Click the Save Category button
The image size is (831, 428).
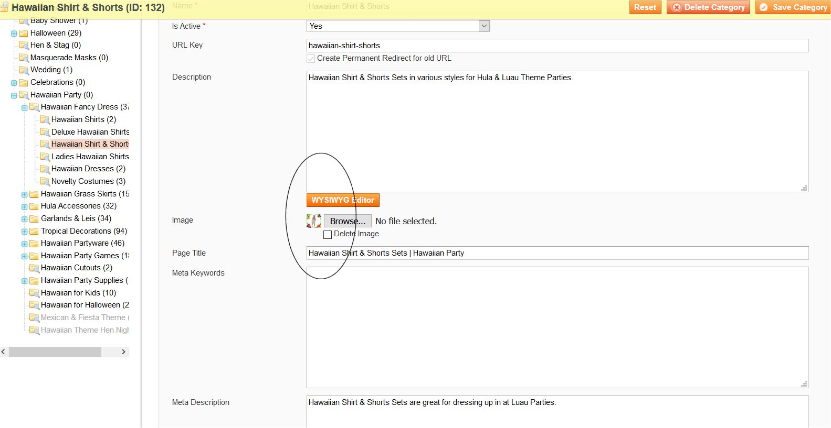tap(793, 7)
